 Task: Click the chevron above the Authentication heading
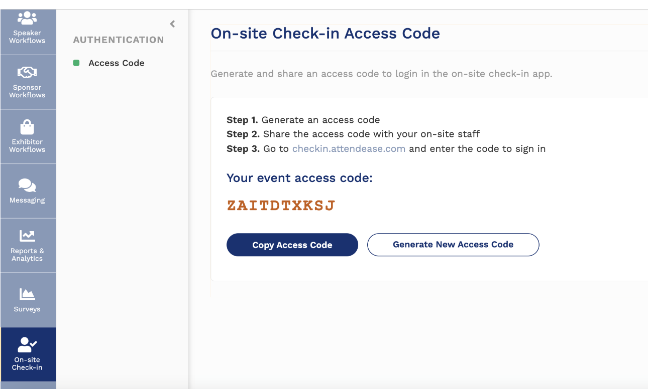tap(172, 24)
